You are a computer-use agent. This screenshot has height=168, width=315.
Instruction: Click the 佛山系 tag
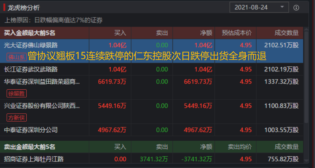pos(16,57)
